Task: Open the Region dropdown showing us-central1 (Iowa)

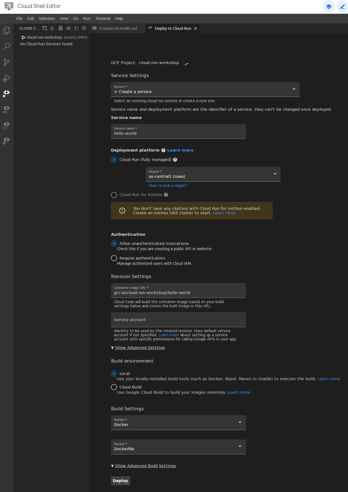Action: pyautogui.click(x=213, y=174)
